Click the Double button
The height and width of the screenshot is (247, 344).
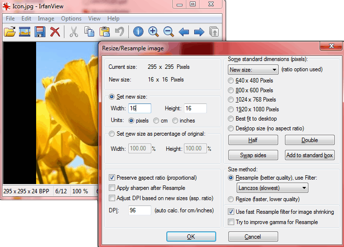coord(309,140)
